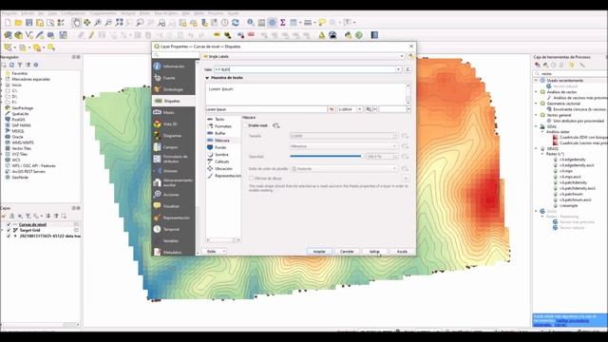Click the Zoom Full extent icon

(x=119, y=23)
